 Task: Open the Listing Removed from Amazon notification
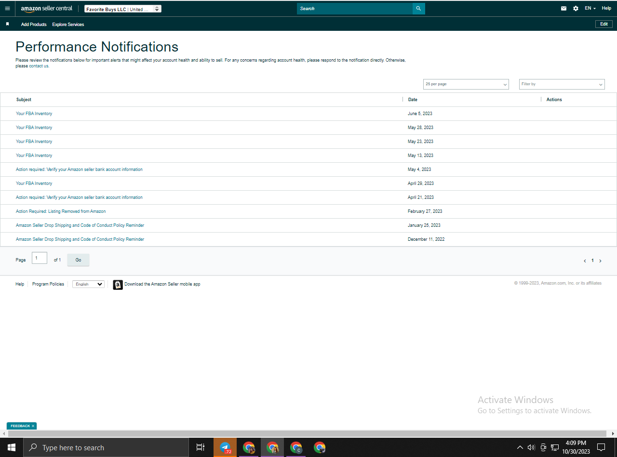pyautogui.click(x=61, y=211)
